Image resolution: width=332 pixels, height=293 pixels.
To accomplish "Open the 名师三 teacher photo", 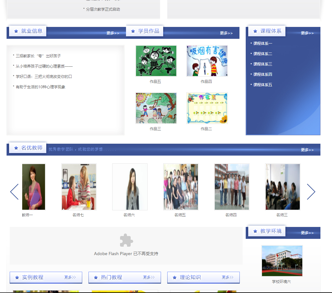I will [283, 187].
